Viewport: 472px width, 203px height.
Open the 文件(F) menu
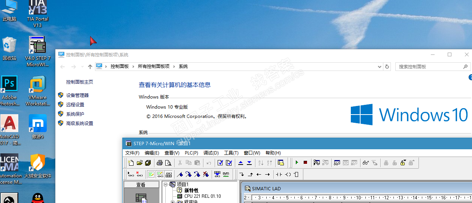[x=132, y=153]
